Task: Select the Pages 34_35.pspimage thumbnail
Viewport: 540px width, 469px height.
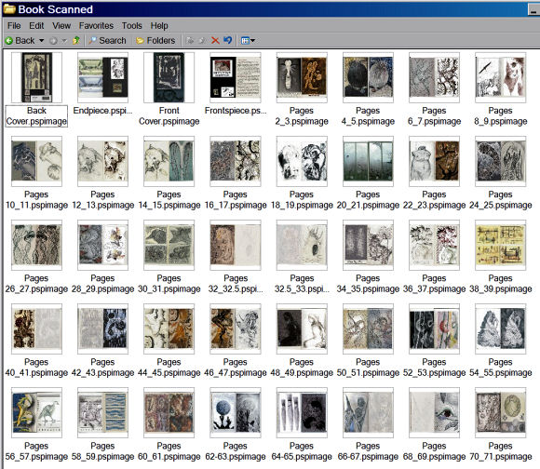Action: pos(368,245)
